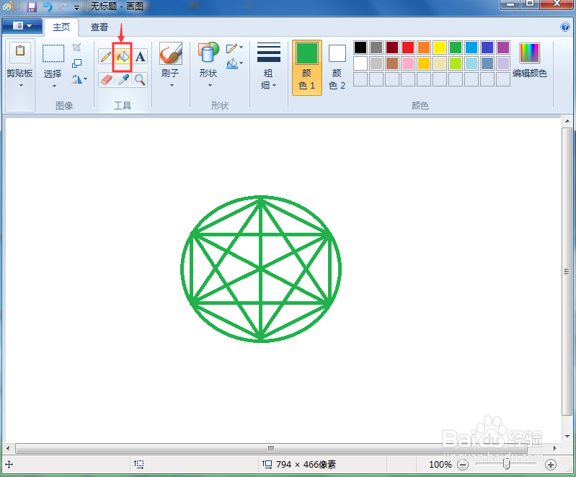Click the horizontal scrollbar left arrow

tap(8, 448)
